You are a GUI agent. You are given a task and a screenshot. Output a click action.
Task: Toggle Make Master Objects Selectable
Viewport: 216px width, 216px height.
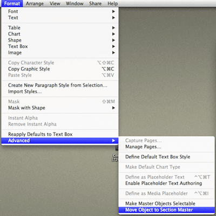click(167, 204)
